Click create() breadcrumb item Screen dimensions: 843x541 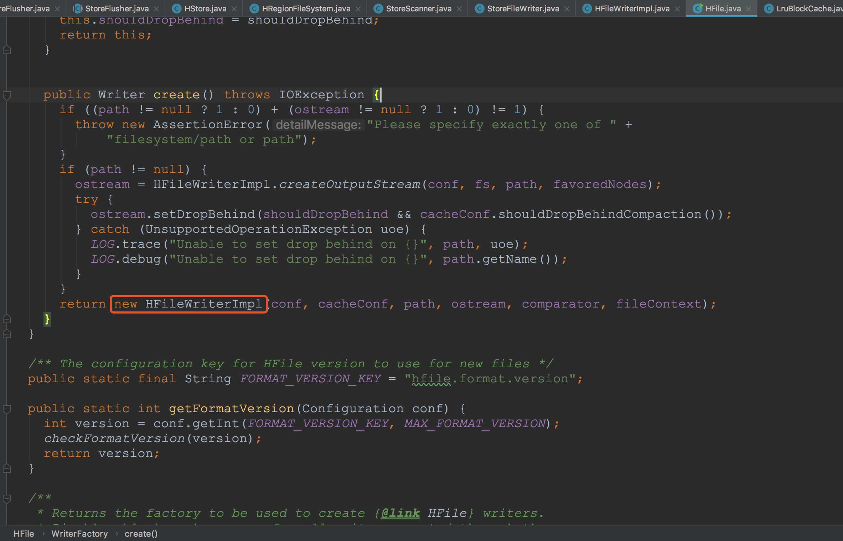141,534
